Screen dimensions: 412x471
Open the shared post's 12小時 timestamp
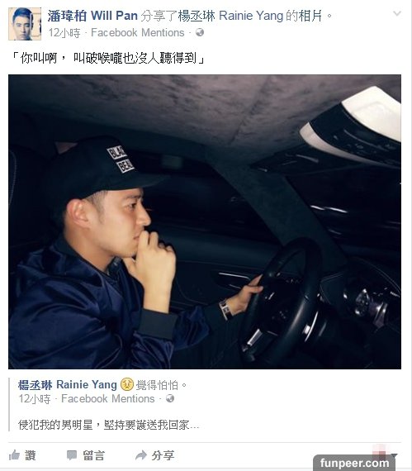35,399
